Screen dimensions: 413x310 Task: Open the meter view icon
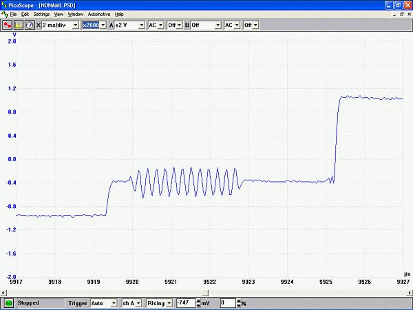tap(30, 25)
